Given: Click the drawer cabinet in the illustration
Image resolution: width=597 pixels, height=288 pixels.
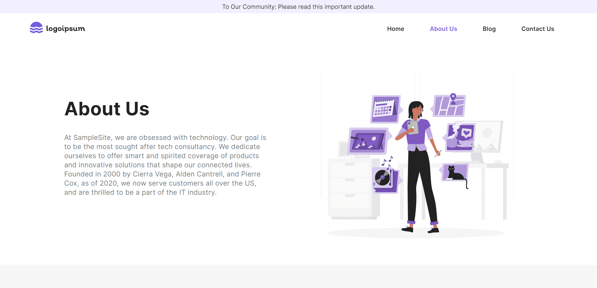Looking at the screenshot, I should click(x=350, y=189).
